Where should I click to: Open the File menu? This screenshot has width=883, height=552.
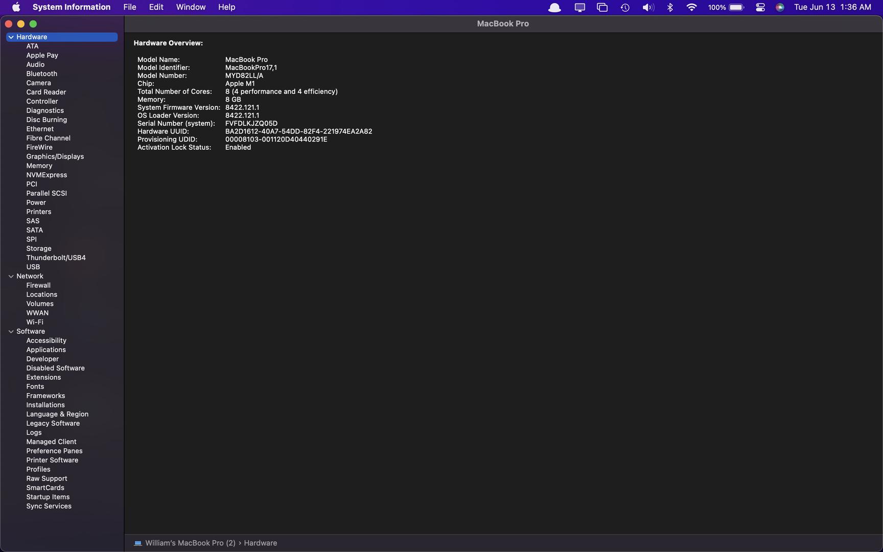130,7
